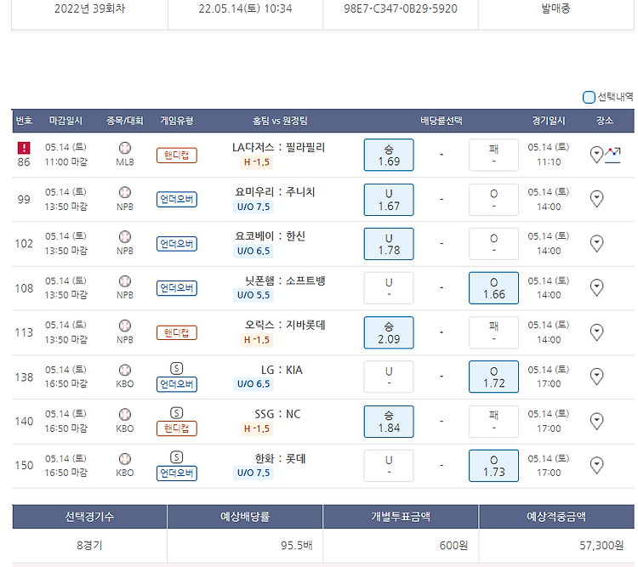Open location pin for game 113 오릭스
The image size is (638, 567).
596,332
